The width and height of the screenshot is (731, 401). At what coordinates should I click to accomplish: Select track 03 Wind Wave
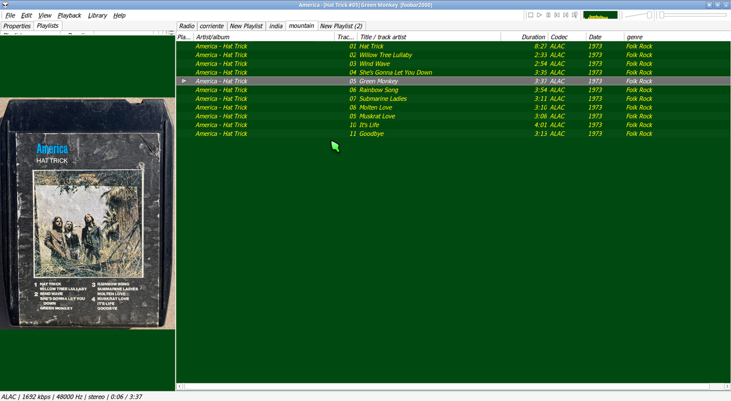point(453,64)
